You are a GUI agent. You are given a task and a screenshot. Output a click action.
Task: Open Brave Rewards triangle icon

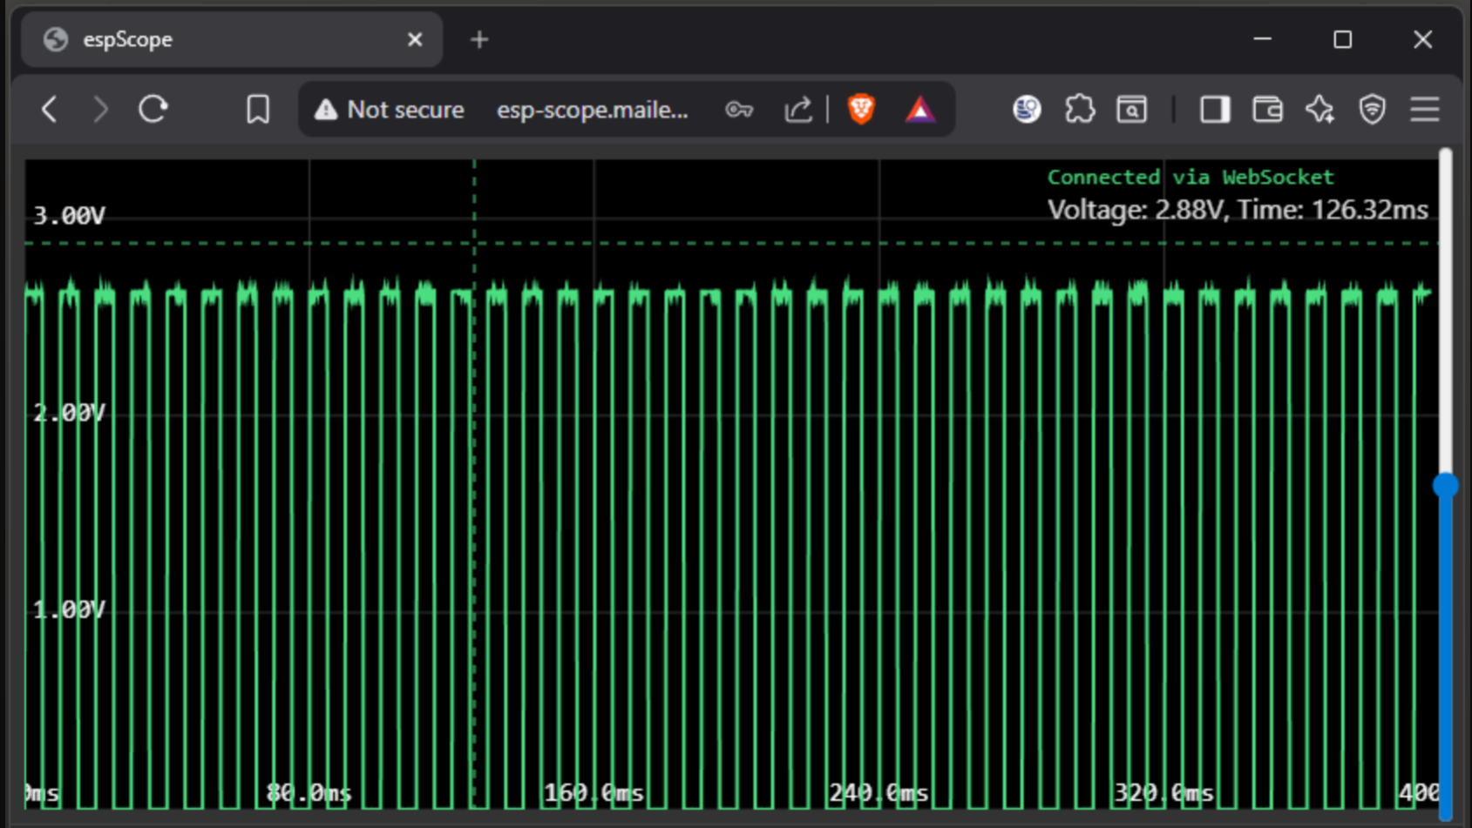921,109
